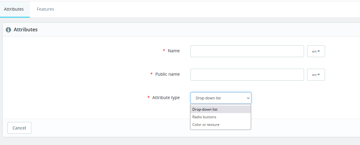Click the red asterisk next to Name

164,51
